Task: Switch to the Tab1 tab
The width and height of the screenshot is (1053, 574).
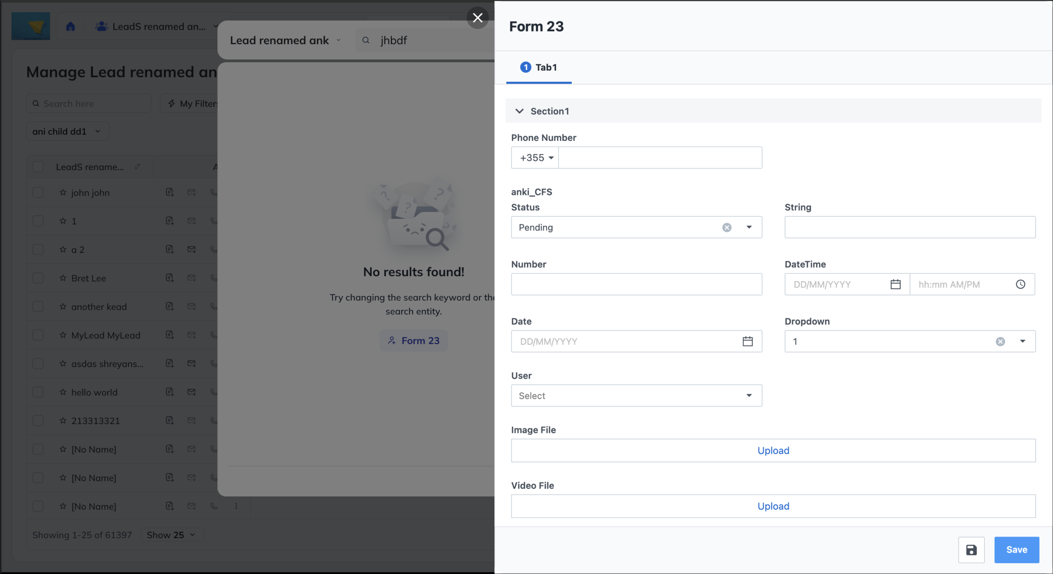Action: click(538, 67)
